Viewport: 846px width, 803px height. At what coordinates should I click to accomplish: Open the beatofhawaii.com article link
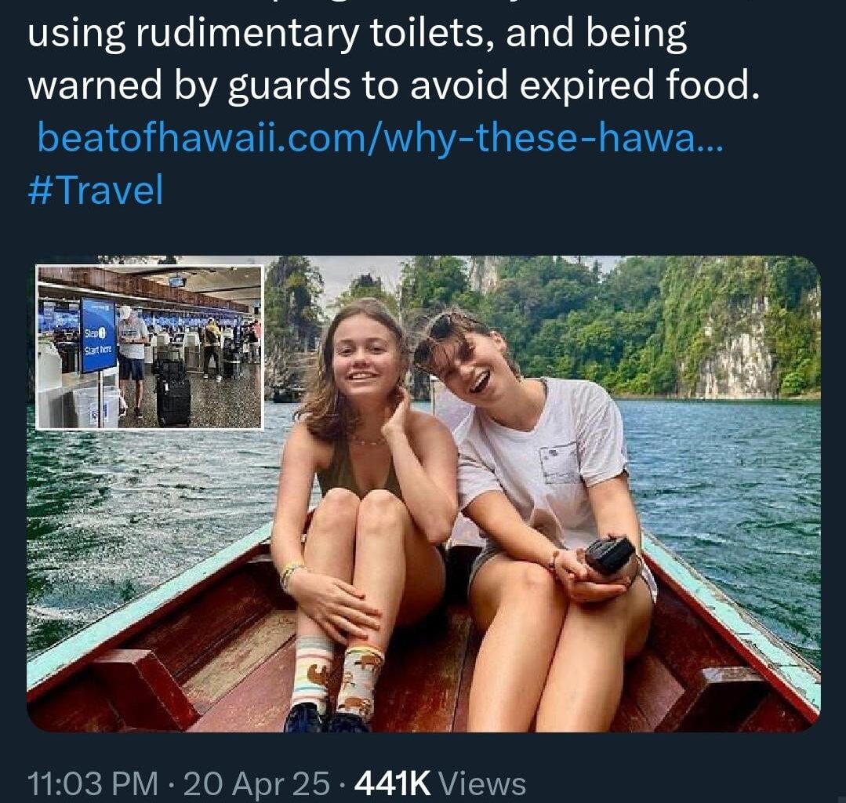tap(380, 137)
